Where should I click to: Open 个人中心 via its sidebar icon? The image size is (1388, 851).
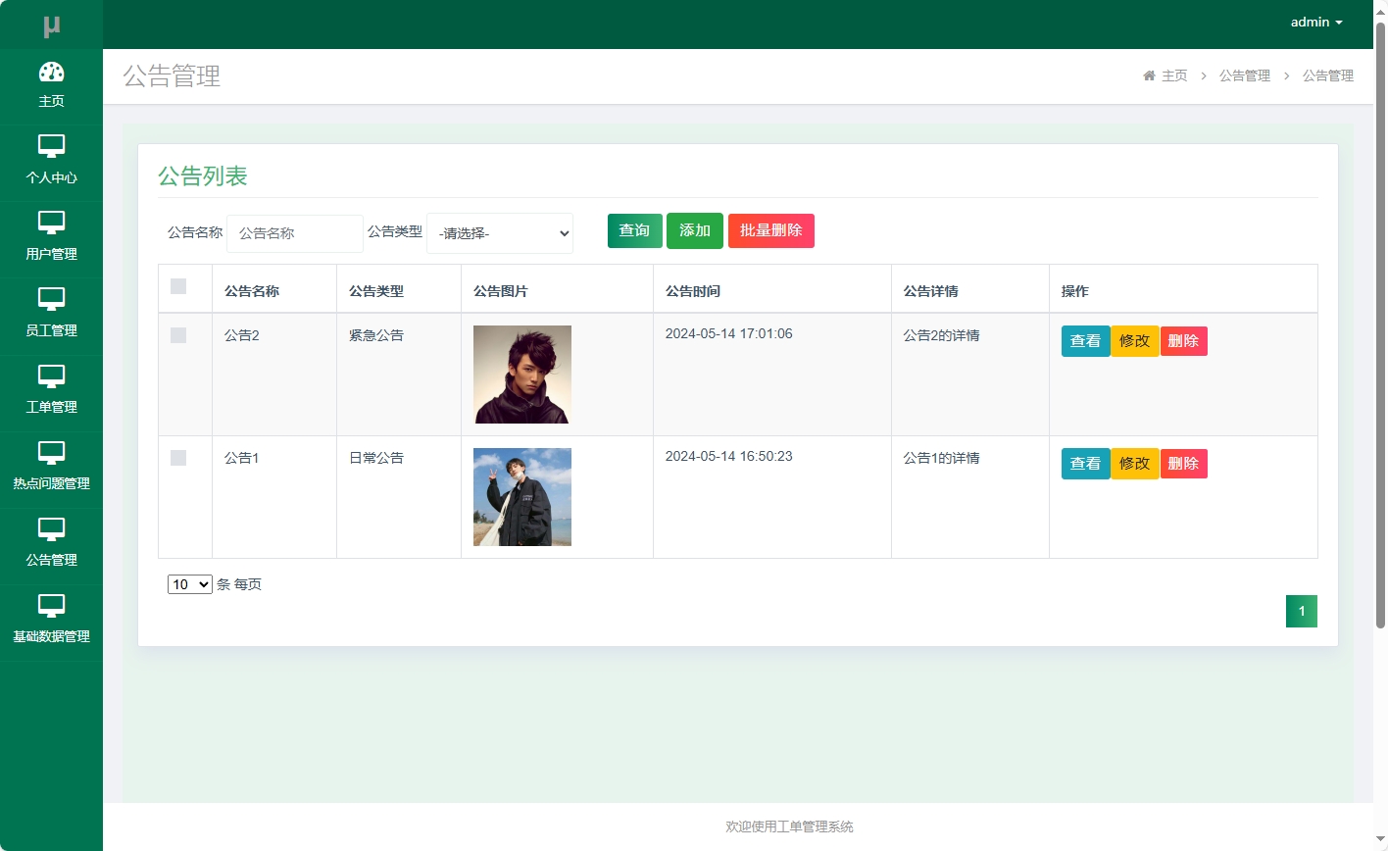51,147
